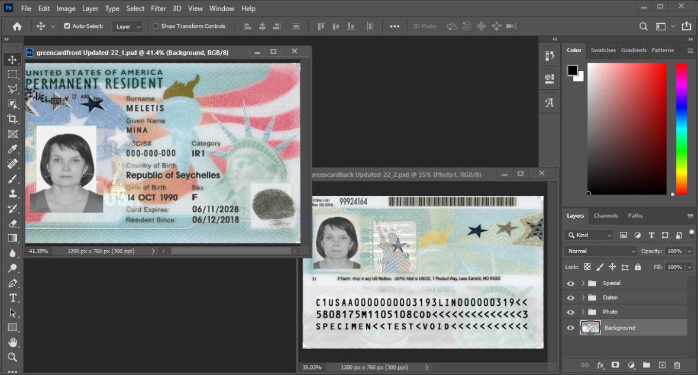The image size is (698, 375).
Task: Open the Opacity control in the Layers panel
Action: (x=674, y=251)
